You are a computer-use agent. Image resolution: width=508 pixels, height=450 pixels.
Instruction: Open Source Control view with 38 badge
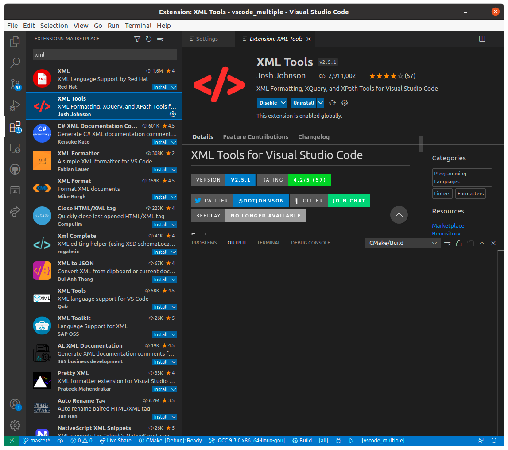(x=15, y=84)
